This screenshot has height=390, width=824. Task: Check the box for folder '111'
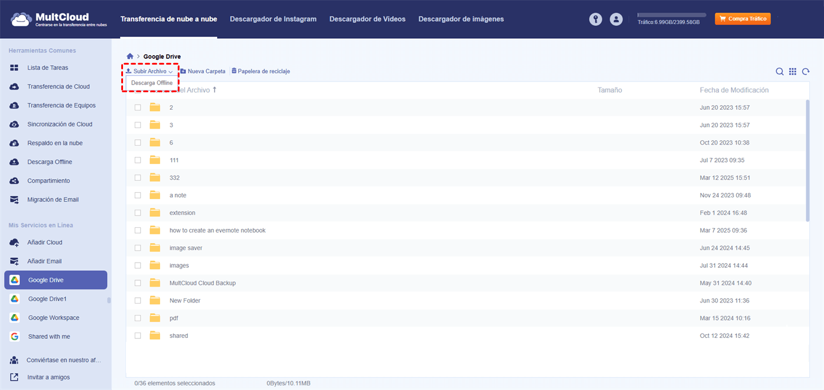[138, 160]
